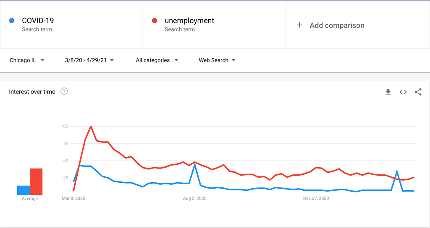
Task: Click the red unemployment color dot
Action: [x=155, y=21]
